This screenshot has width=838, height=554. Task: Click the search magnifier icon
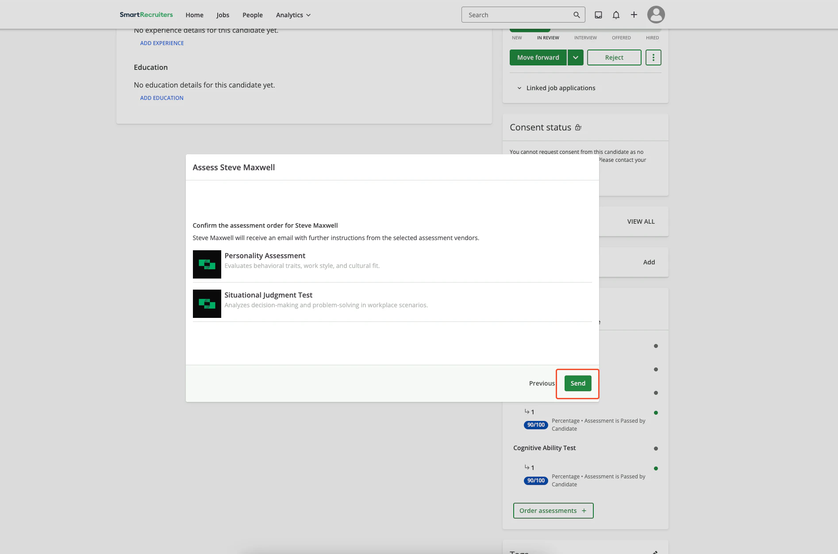(x=577, y=15)
